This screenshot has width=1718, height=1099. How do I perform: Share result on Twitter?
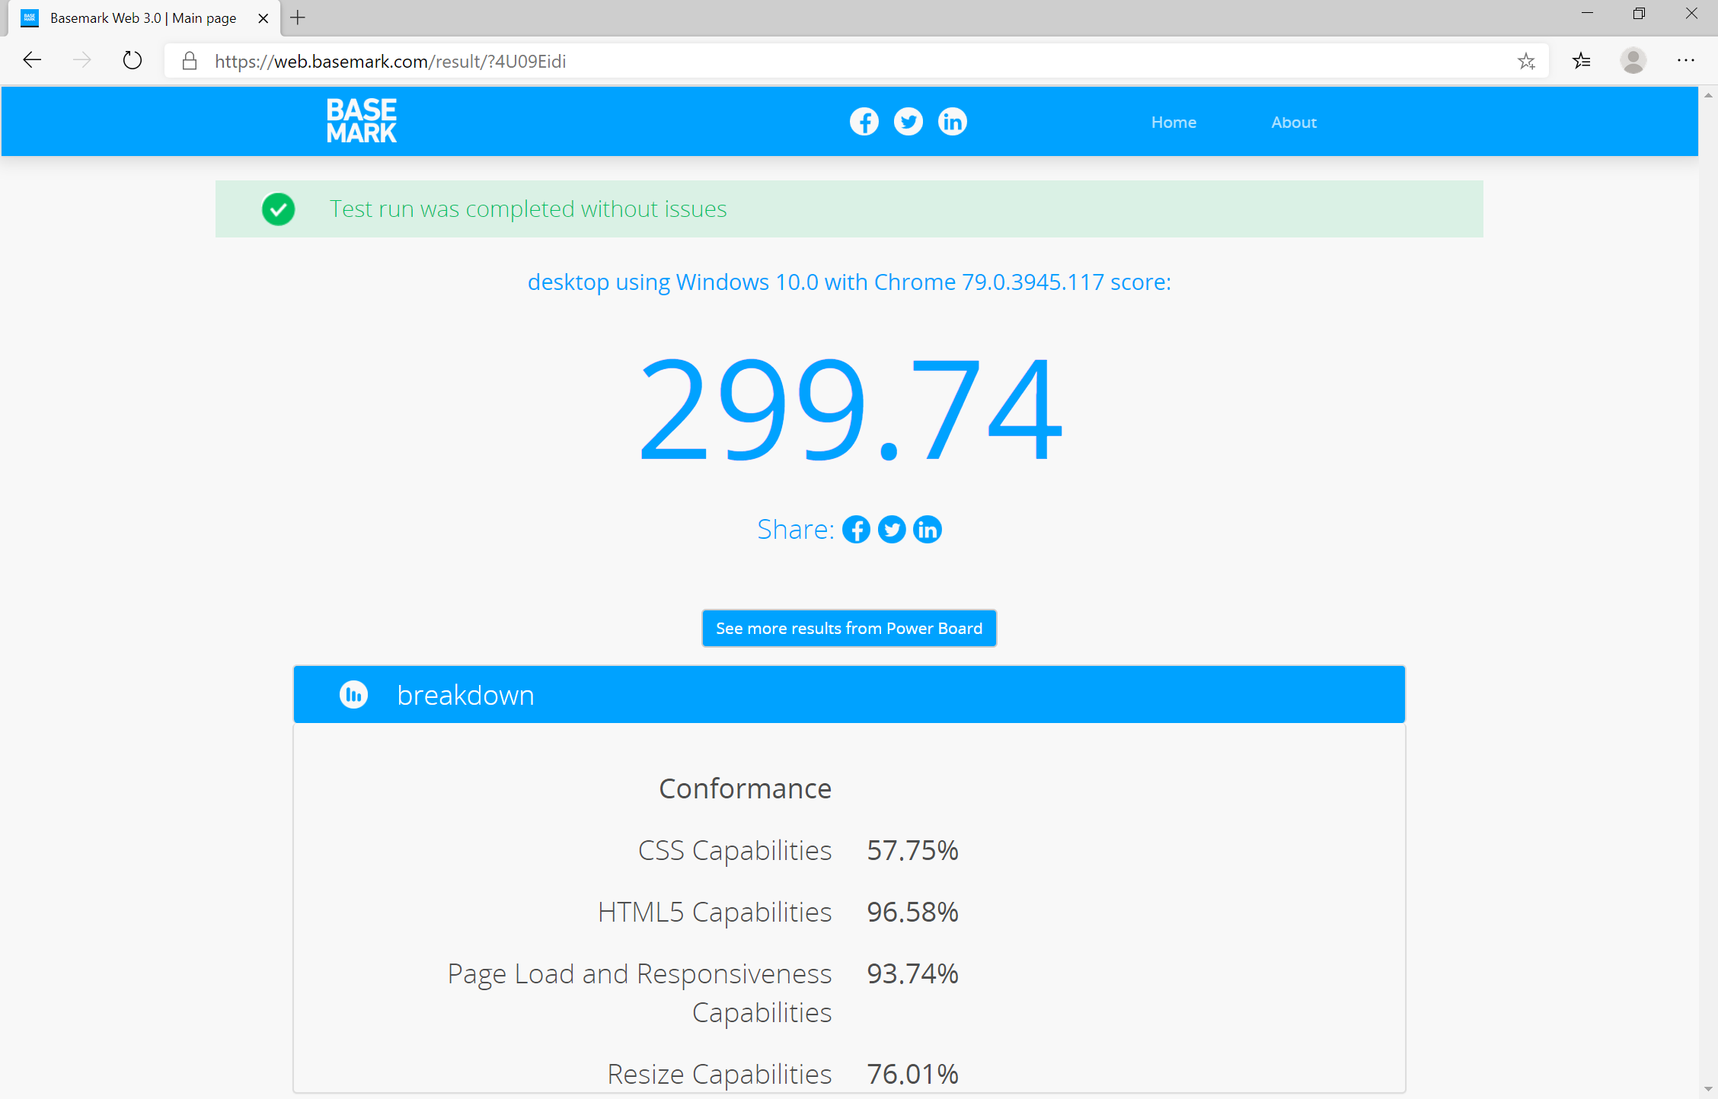892,530
